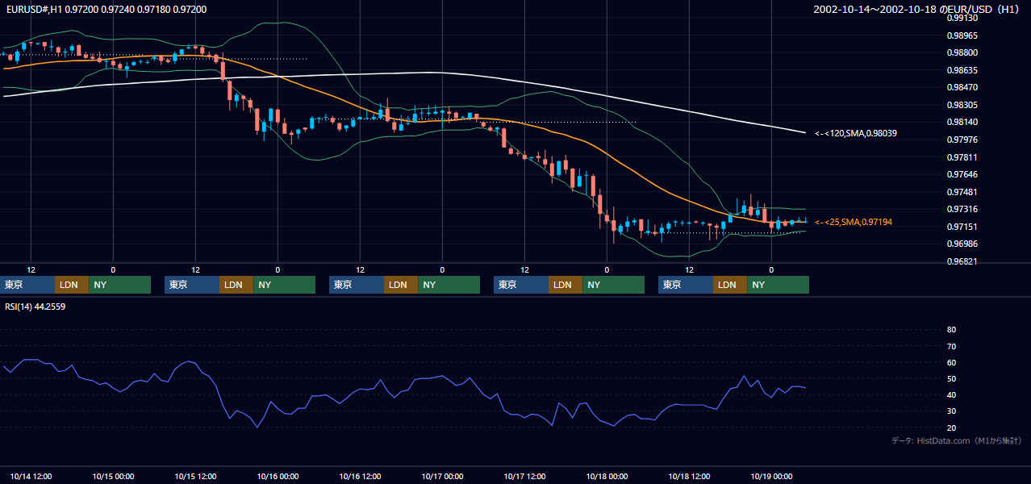Click the RSI scale value 40

(951, 394)
